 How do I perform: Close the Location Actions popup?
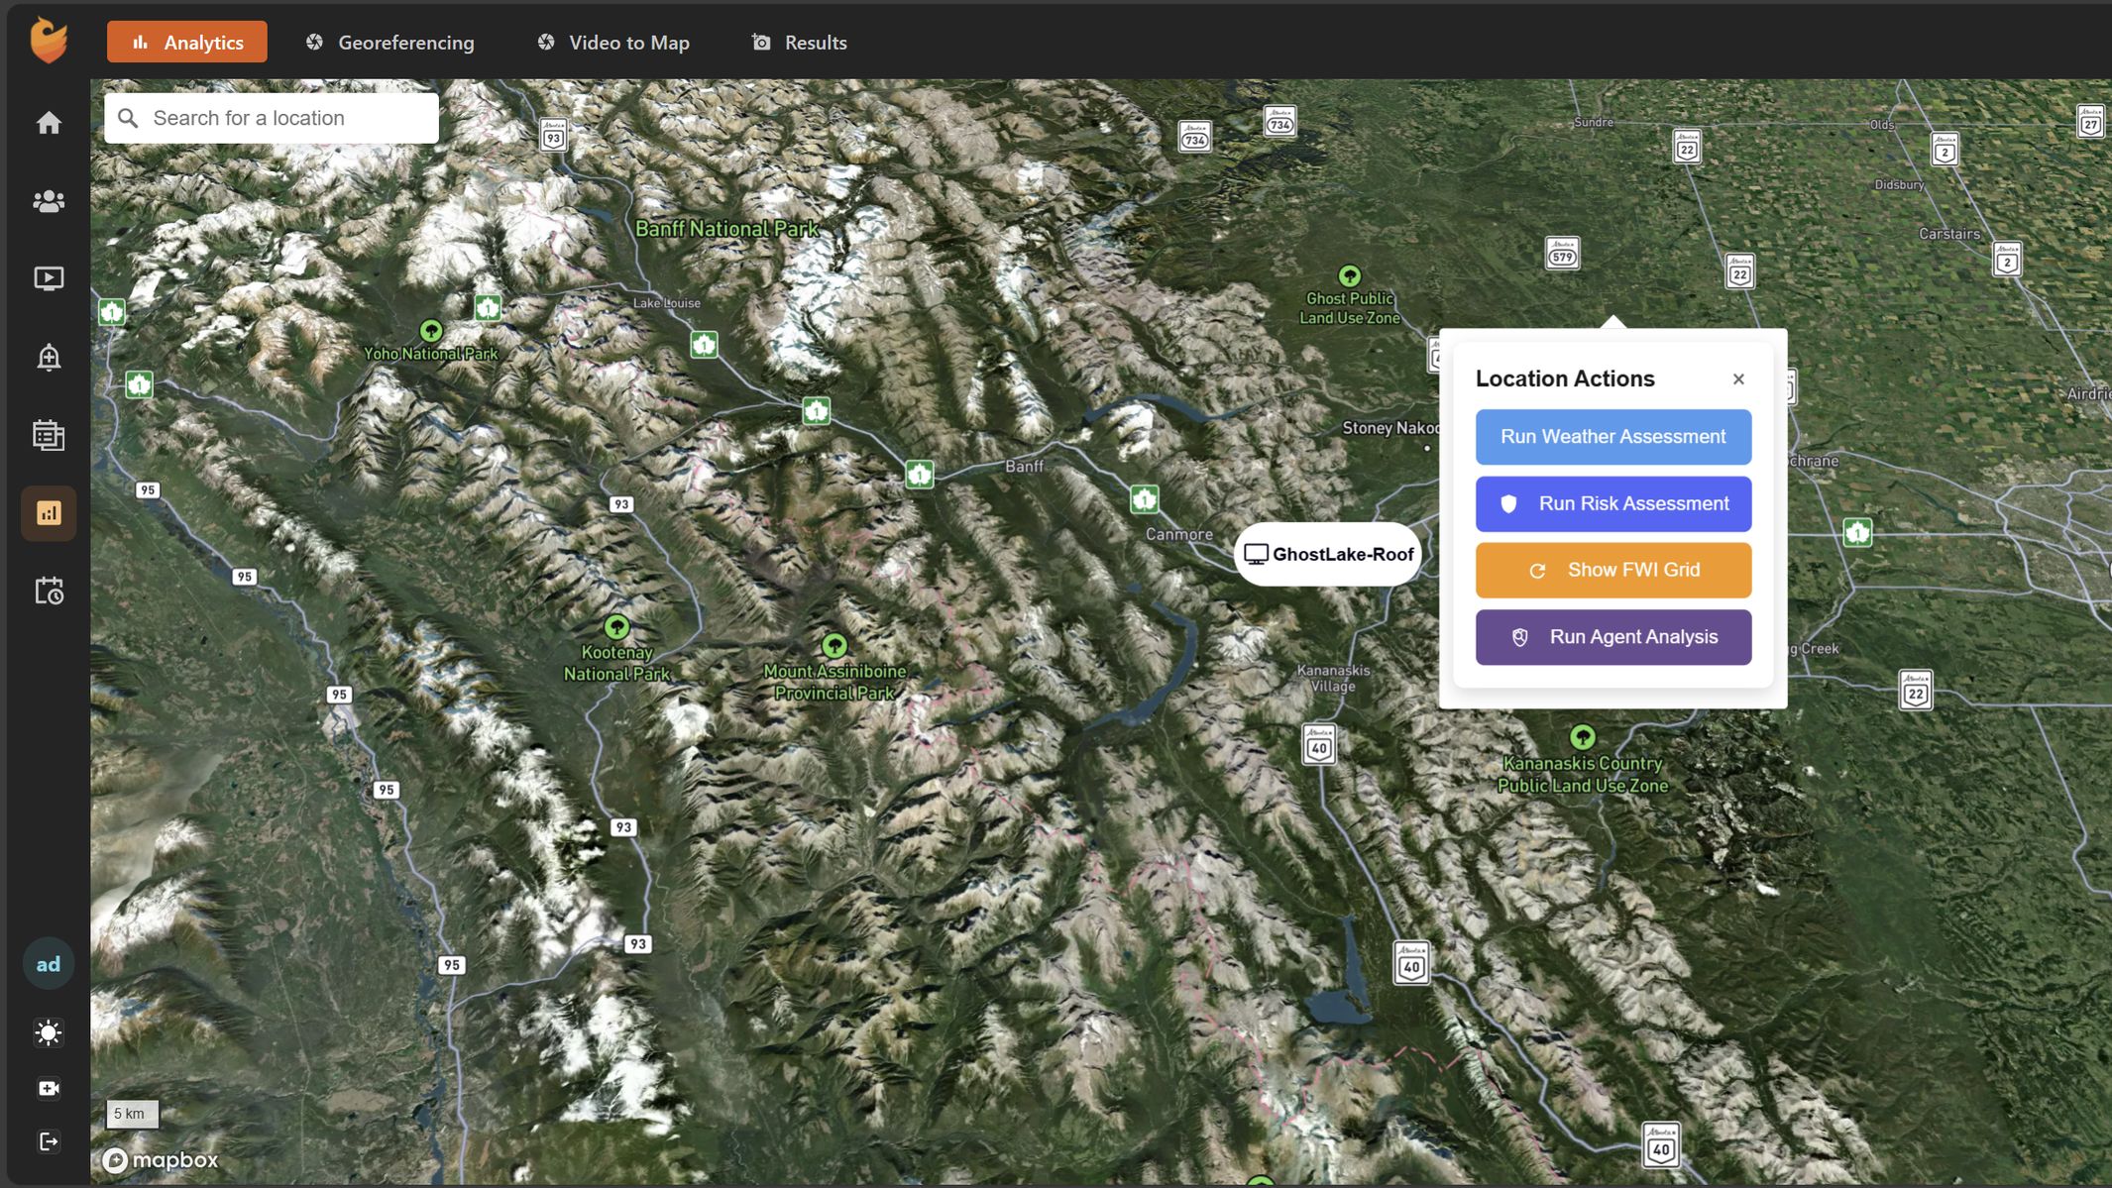click(1738, 379)
